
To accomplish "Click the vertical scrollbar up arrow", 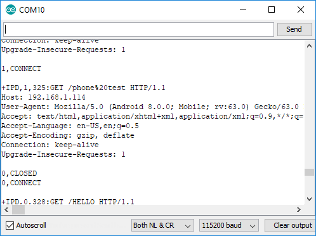I will pos(309,46).
